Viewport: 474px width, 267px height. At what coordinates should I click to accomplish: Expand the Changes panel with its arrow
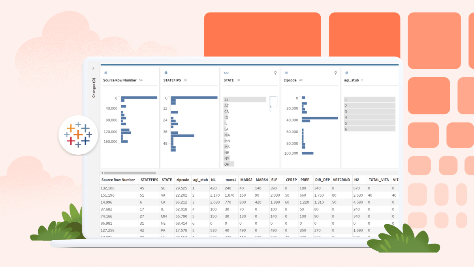pos(93,68)
